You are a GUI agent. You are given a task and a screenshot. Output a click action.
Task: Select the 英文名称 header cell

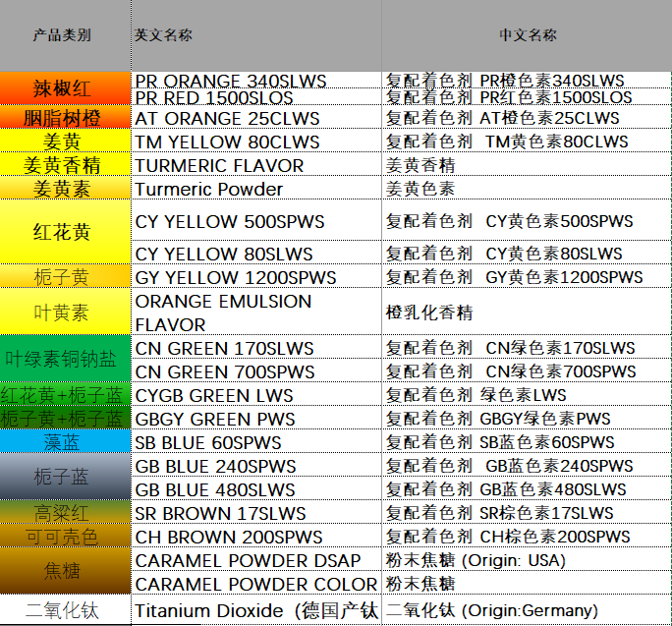[x=256, y=35]
